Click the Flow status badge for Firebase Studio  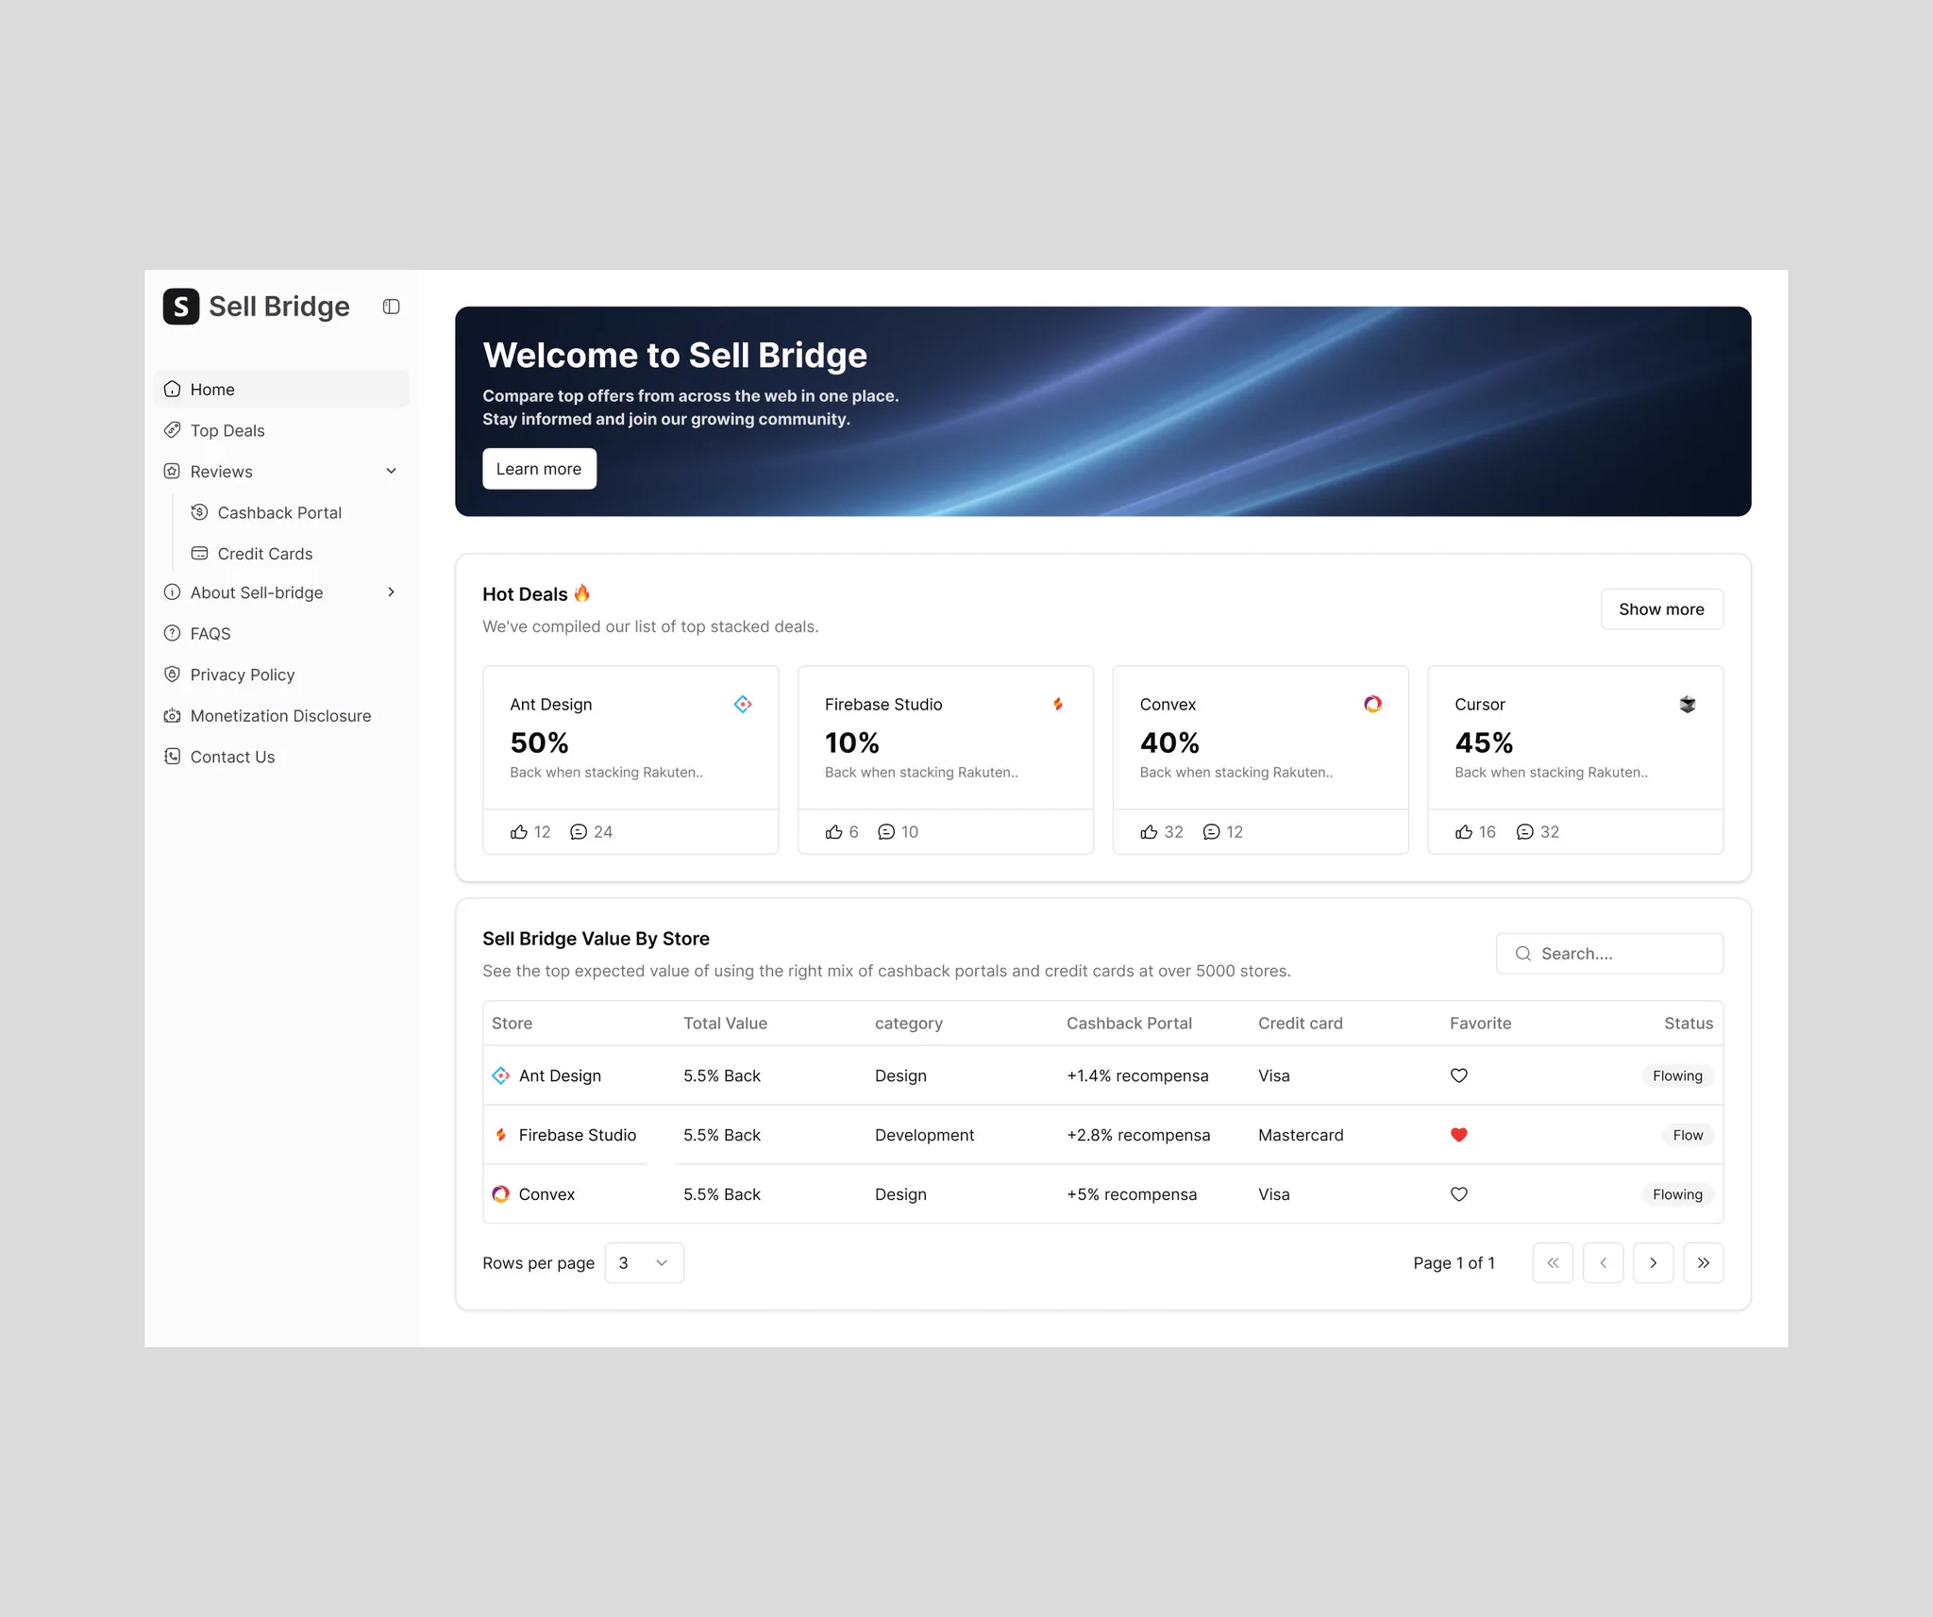pos(1688,1135)
